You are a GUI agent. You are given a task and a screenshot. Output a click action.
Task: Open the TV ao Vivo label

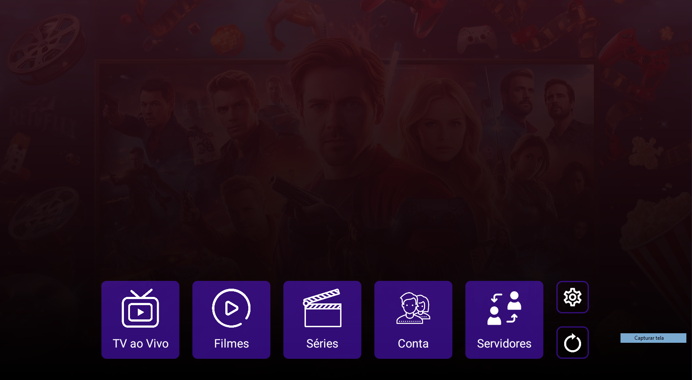pyautogui.click(x=140, y=344)
